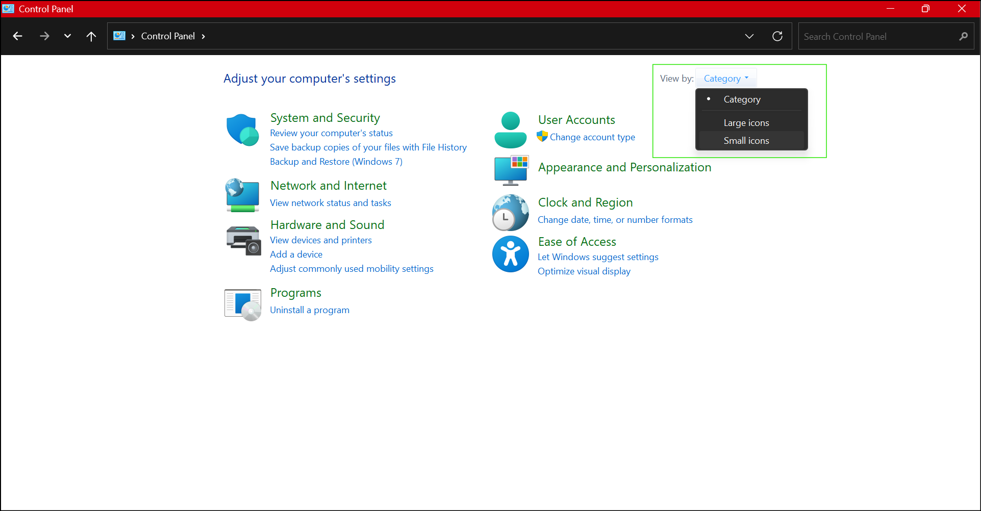The width and height of the screenshot is (981, 511).
Task: Go forward with the forward arrow
Action: pyautogui.click(x=44, y=36)
